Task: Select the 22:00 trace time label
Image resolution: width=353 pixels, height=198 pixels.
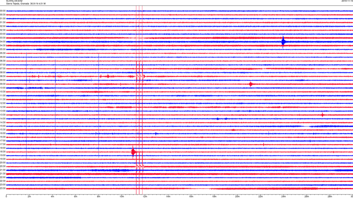Action: click(x=3, y=177)
